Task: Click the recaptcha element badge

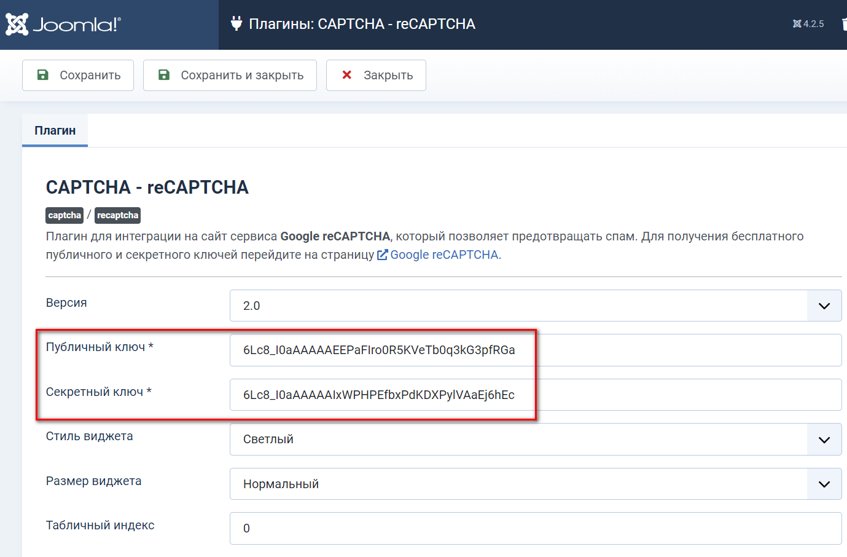Action: click(117, 215)
